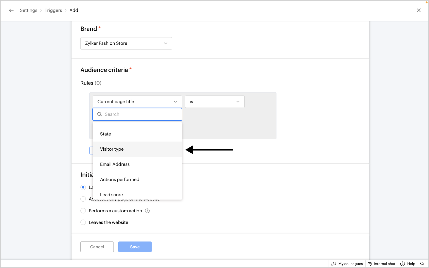Click the Cancel button
Viewport: 429px width, 268px height.
click(97, 247)
